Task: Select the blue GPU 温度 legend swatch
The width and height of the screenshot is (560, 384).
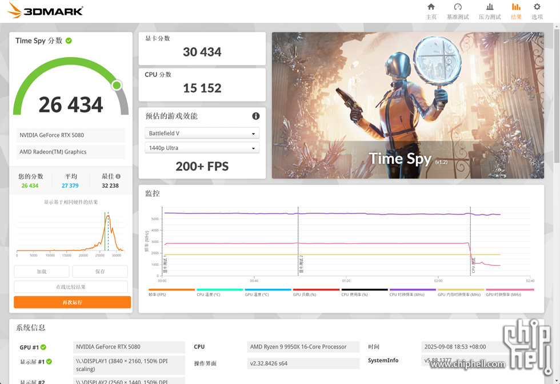Action: pyautogui.click(x=268, y=290)
